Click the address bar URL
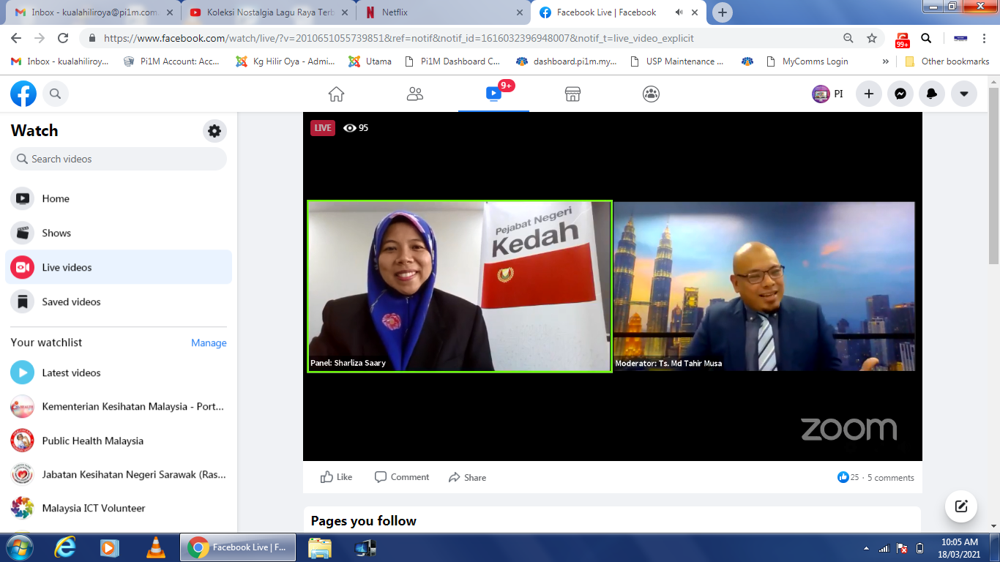 point(399,38)
